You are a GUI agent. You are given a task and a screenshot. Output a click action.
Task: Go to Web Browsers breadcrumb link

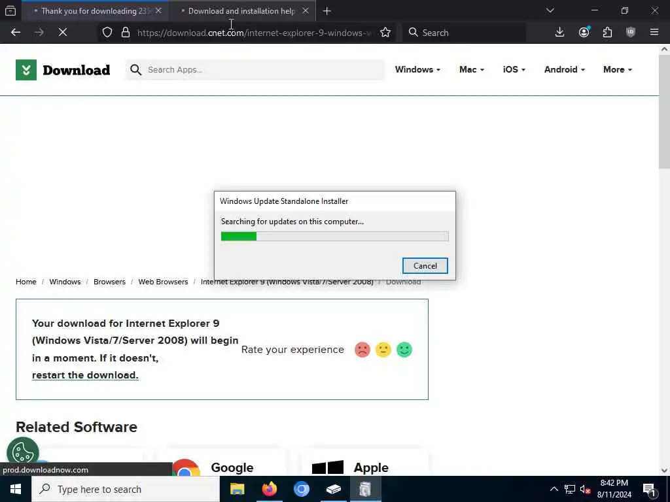coord(163,282)
